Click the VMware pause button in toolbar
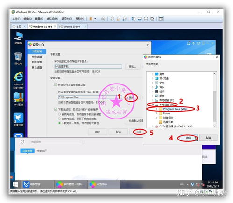 (x=91, y=19)
